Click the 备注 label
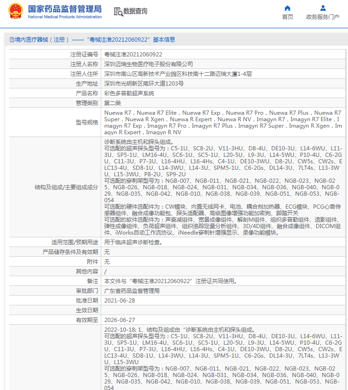Viewport: 348px width, 390px height. (92, 281)
